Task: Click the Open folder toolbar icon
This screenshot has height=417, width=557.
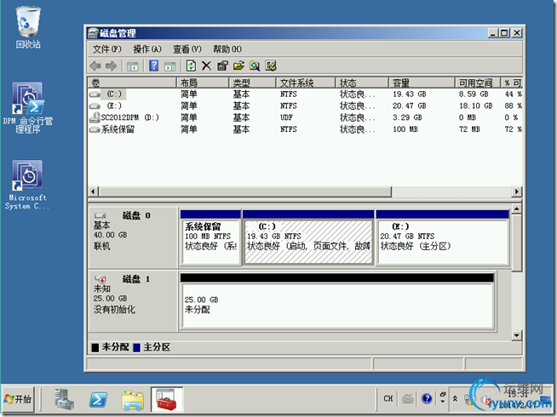Action: click(238, 66)
